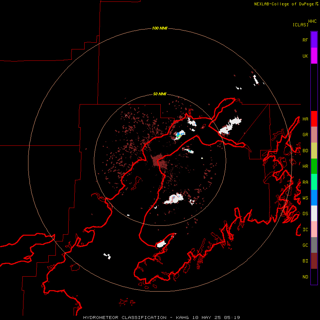
Task: Select the GR legend color block
Action: [x=314, y=135]
